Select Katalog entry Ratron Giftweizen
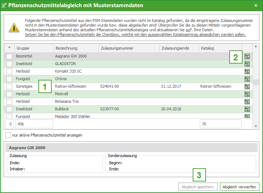Image resolution: width=263 pixels, height=193 pixels. [216, 86]
